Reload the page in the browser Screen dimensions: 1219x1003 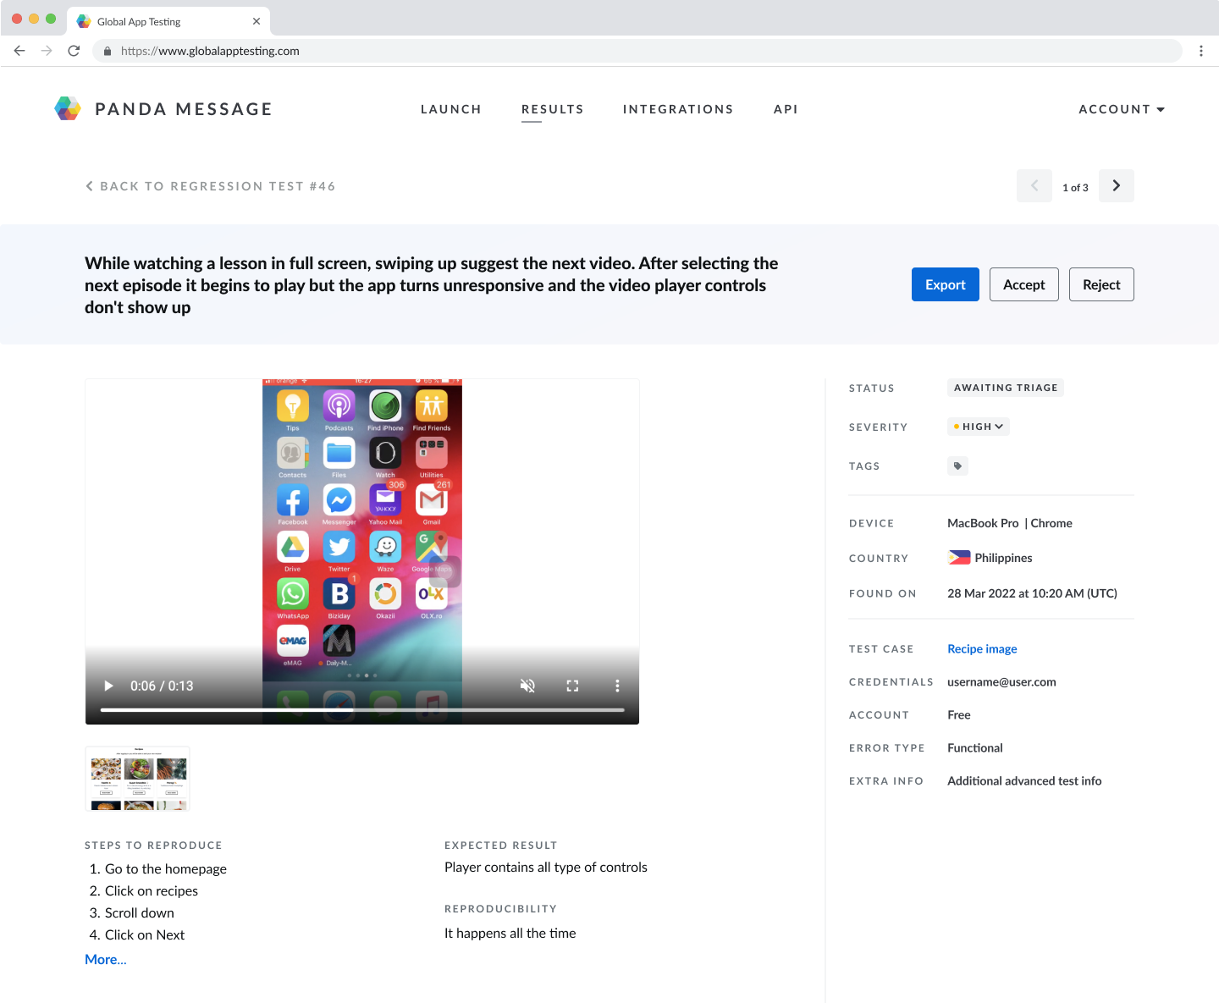(x=74, y=51)
